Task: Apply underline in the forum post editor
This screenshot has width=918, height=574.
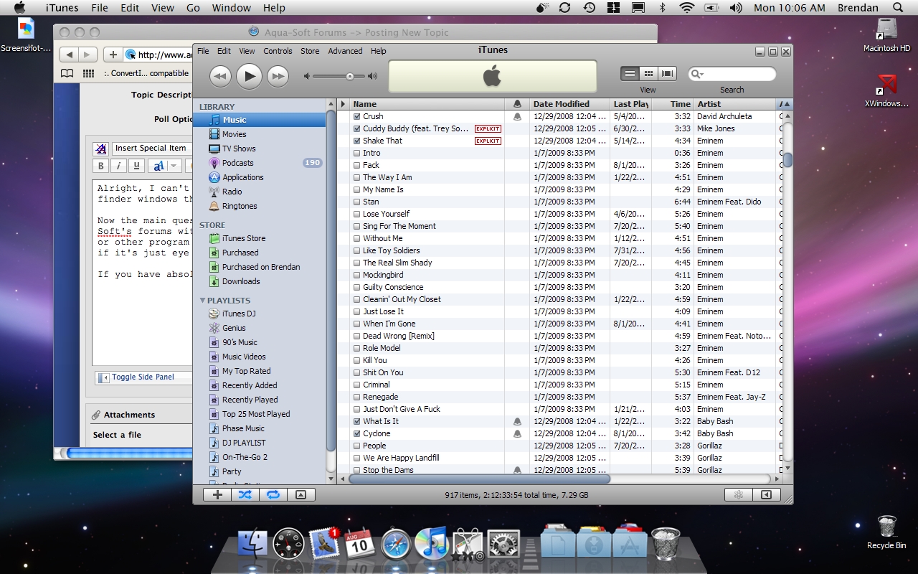Action: click(137, 166)
